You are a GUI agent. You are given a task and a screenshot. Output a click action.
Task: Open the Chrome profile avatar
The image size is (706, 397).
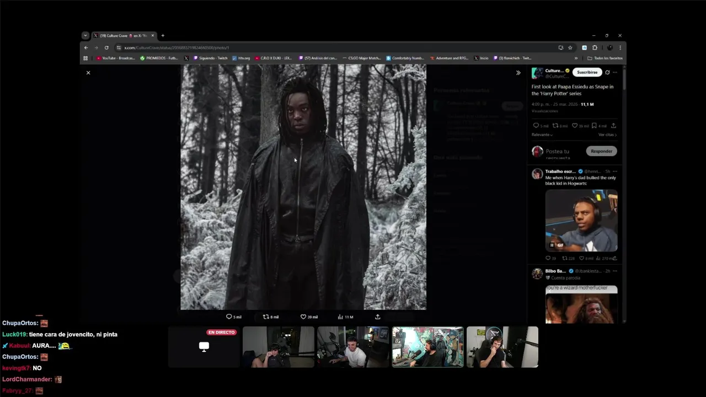coord(609,47)
